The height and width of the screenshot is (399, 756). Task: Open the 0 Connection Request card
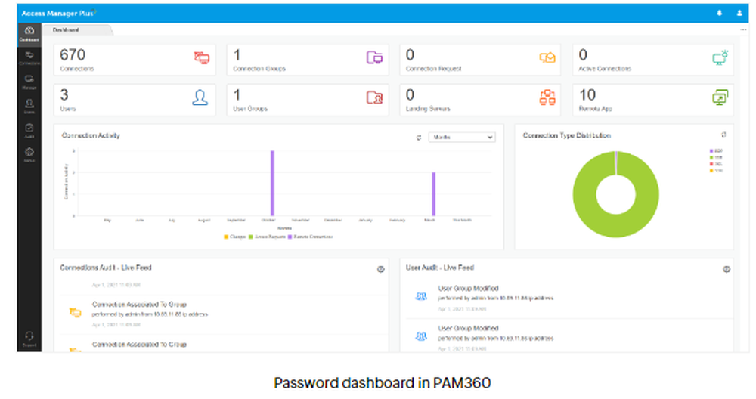point(480,60)
